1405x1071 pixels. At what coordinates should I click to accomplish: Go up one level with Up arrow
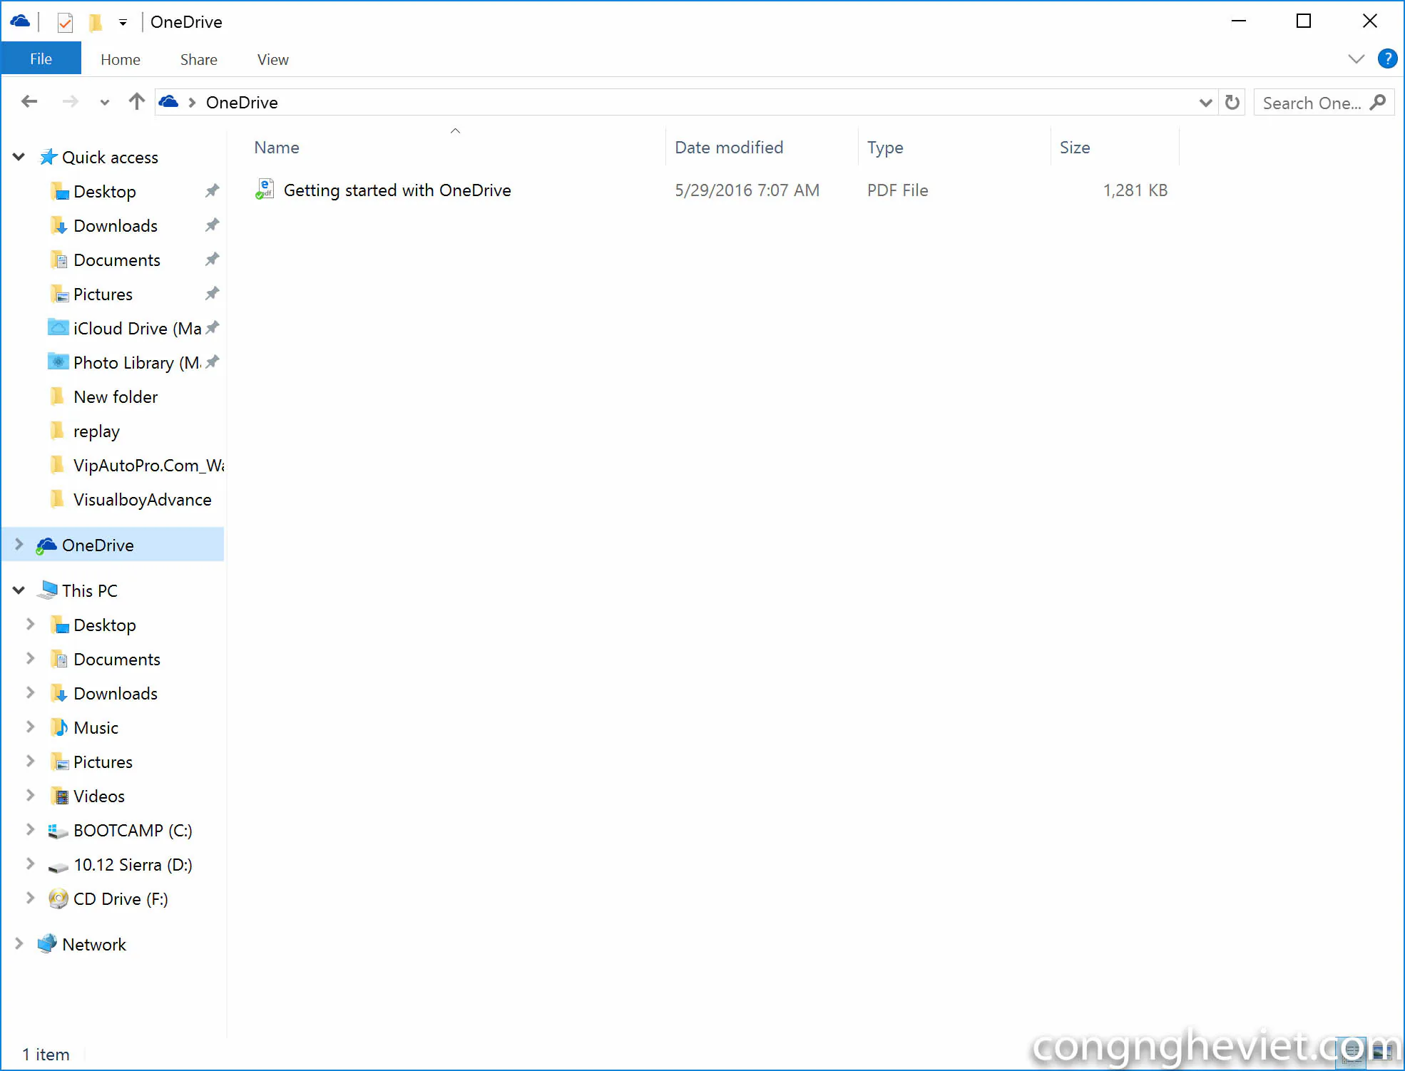pos(137,102)
